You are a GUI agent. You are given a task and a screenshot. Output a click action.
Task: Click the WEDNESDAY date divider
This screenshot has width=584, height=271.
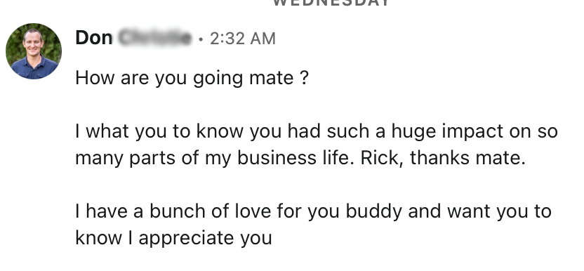[x=331, y=3]
